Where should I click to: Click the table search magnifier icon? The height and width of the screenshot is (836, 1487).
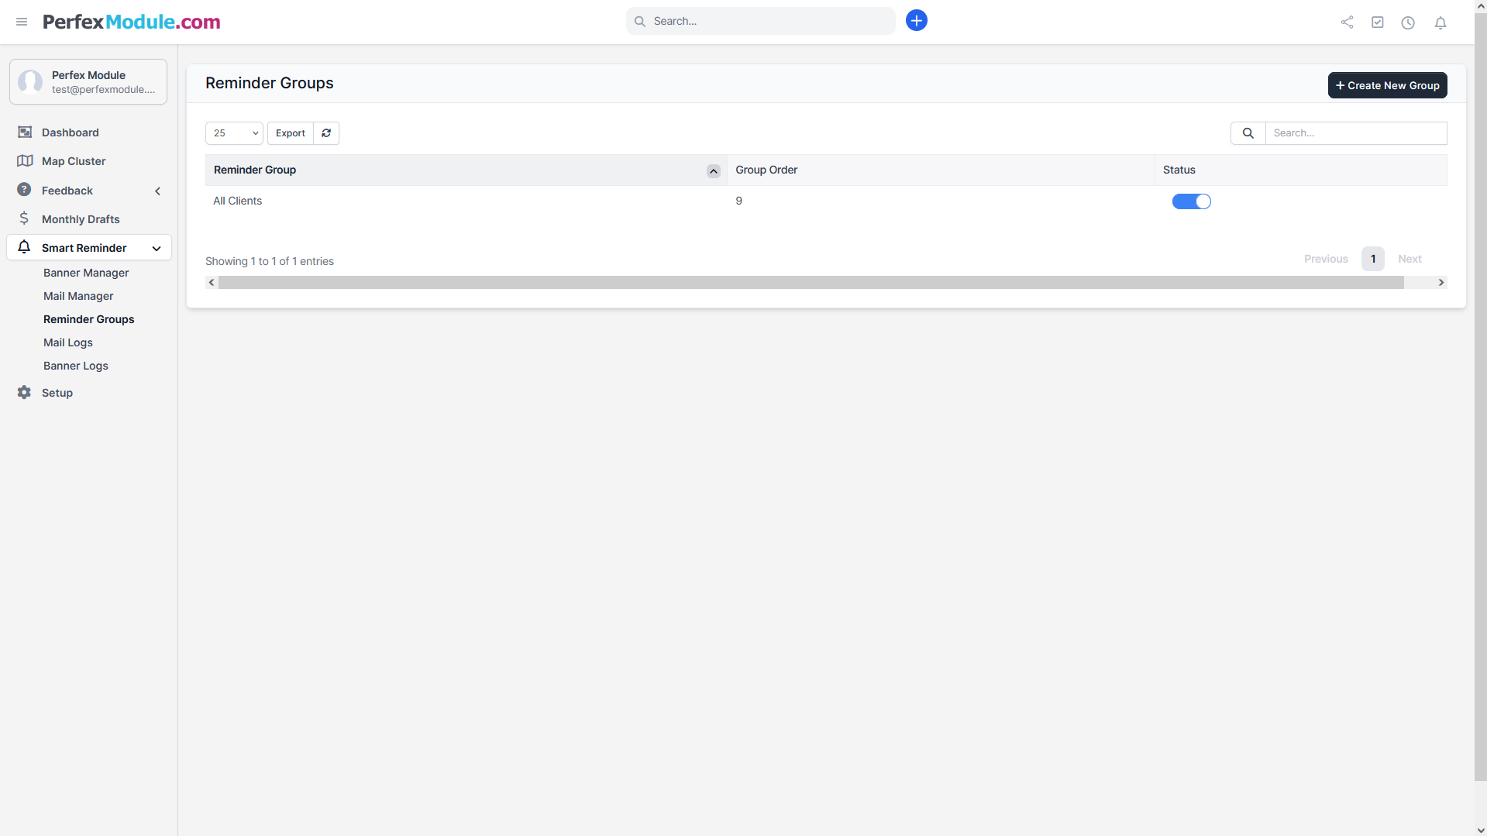pos(1248,133)
